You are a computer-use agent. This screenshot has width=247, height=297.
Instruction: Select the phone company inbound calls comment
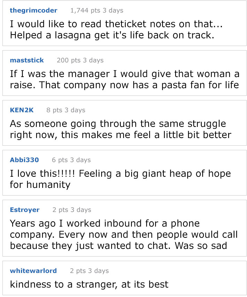coord(123,234)
